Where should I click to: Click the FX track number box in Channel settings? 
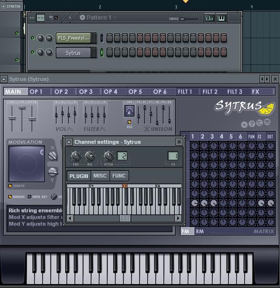(x=173, y=156)
